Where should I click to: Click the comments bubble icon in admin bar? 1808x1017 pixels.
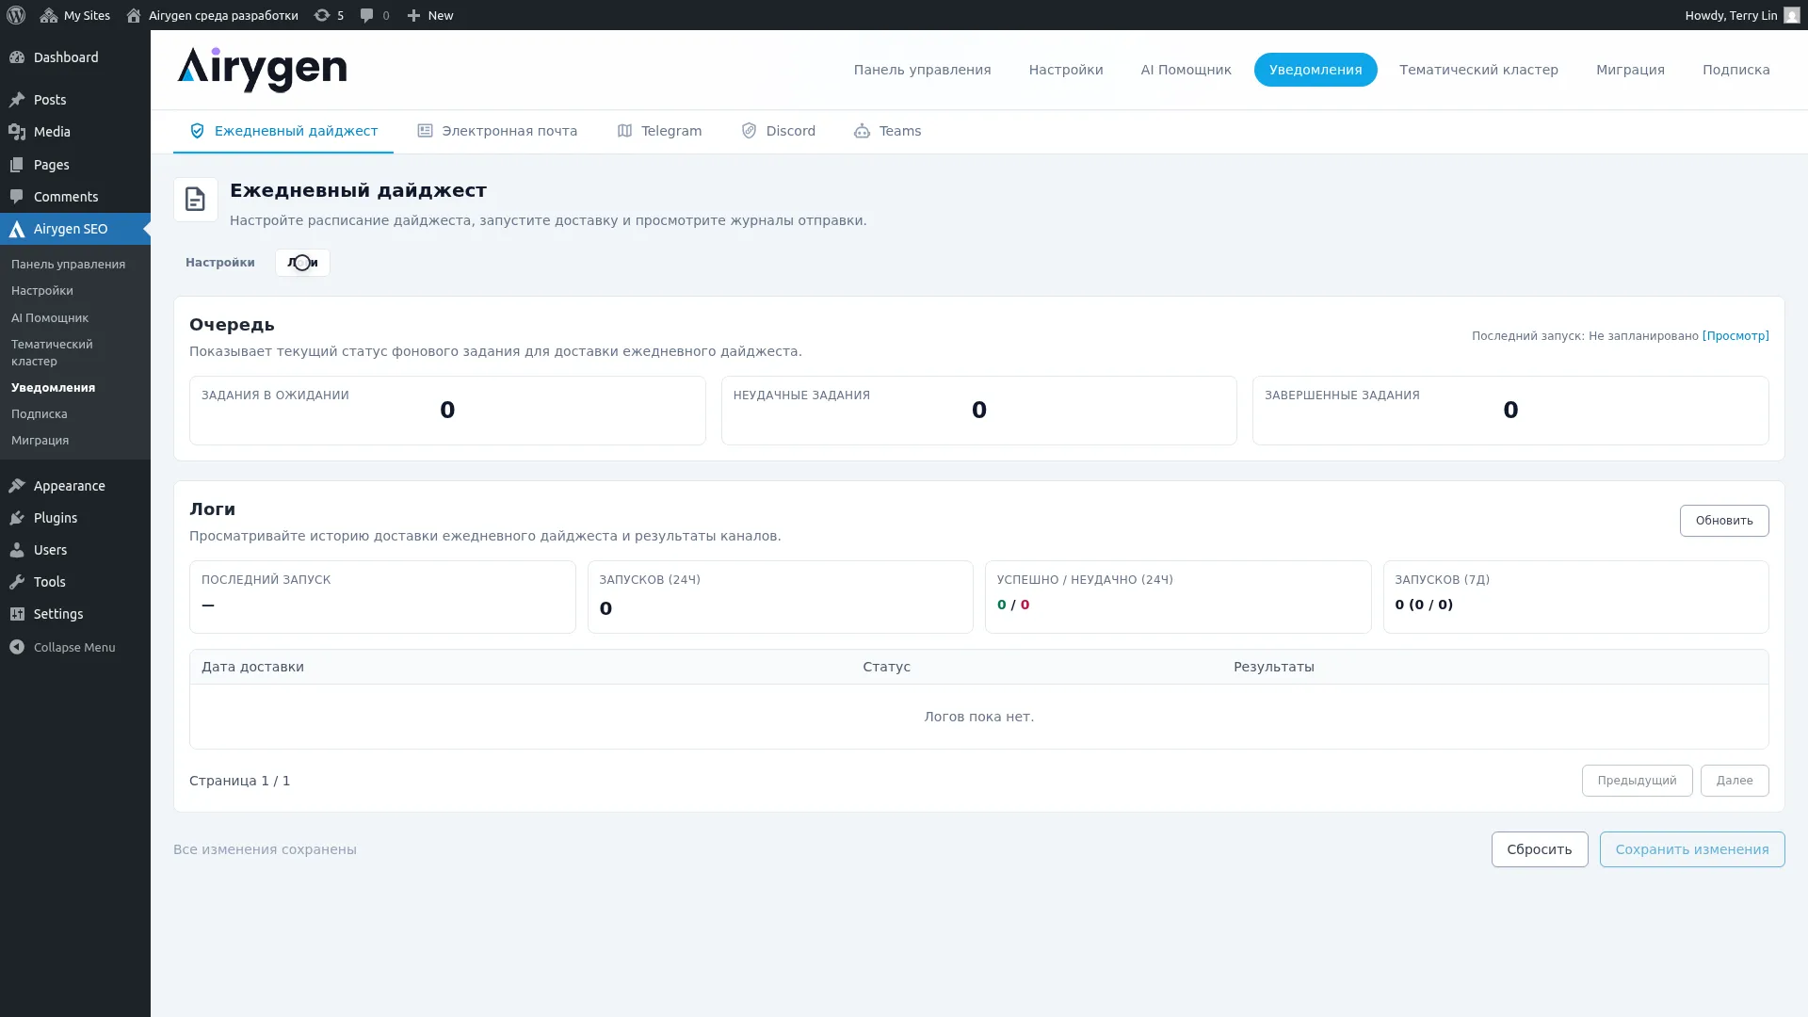coord(368,15)
